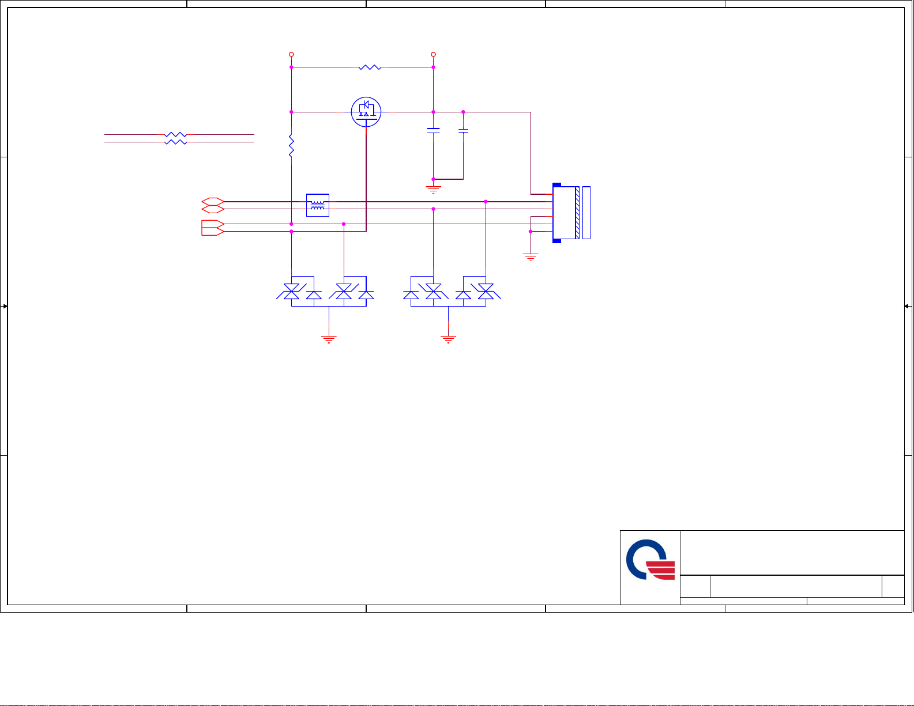Select the MOSFET transistor symbol in the circle
The width and height of the screenshot is (914, 706).
(x=366, y=112)
